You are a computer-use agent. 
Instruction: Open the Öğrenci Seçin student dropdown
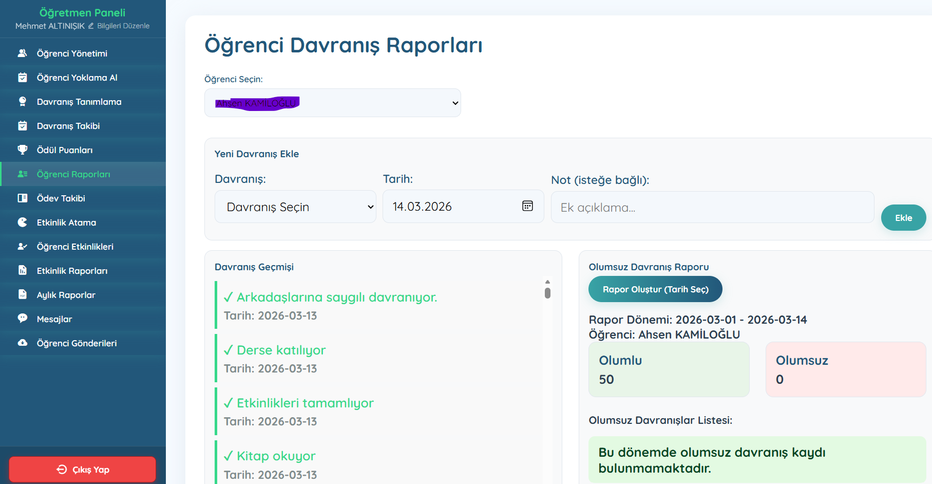click(x=332, y=103)
